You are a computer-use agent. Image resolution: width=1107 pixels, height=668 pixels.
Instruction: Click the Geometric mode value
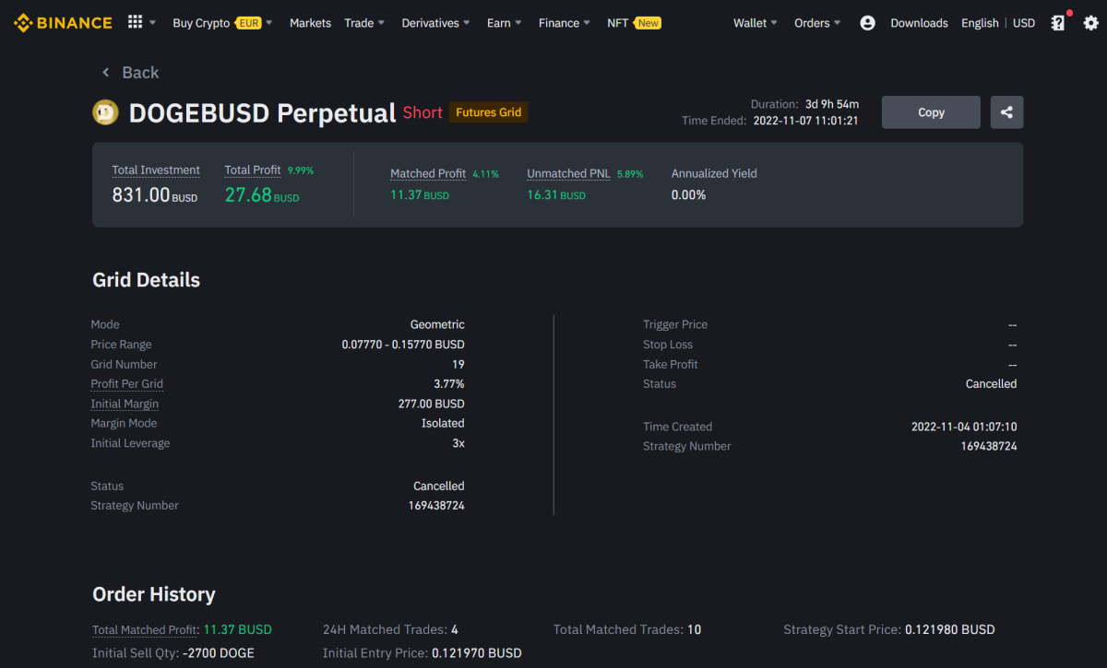[437, 324]
